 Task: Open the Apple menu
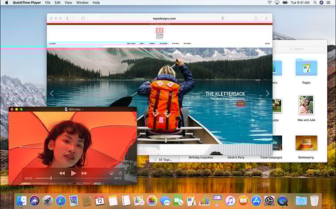coord(6,3)
